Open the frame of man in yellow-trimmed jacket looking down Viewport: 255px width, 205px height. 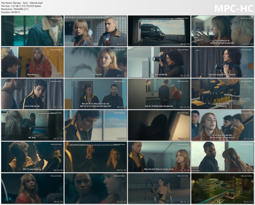[x=96, y=125]
